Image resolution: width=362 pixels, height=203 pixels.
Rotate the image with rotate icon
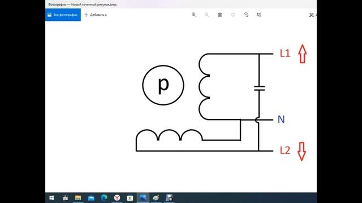(x=246, y=15)
